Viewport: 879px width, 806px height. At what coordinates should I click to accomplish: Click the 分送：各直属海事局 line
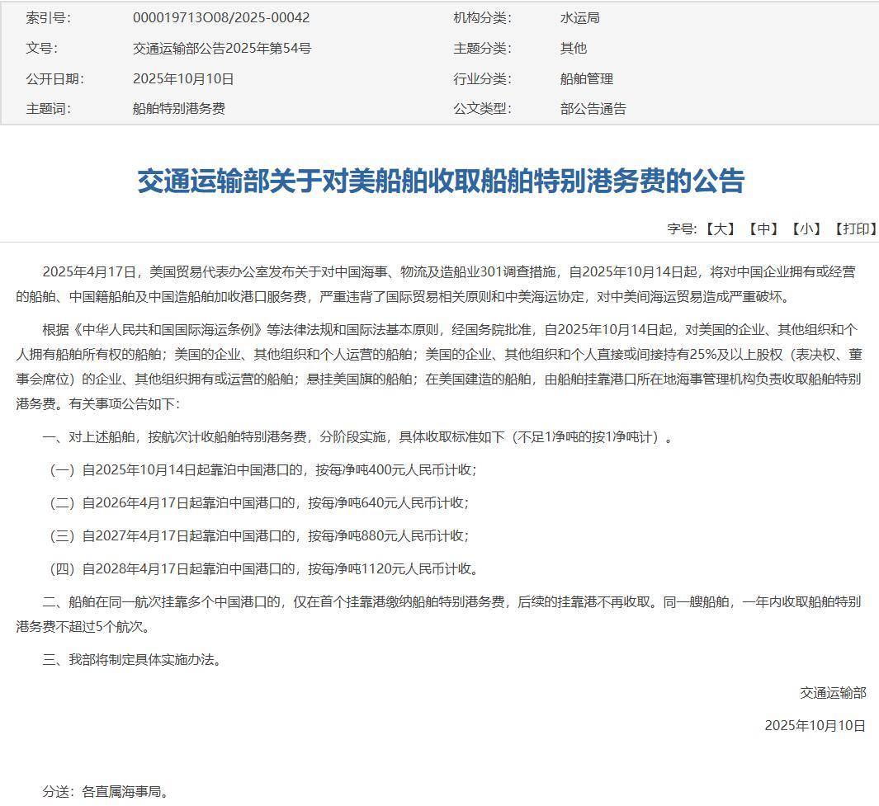(x=106, y=791)
